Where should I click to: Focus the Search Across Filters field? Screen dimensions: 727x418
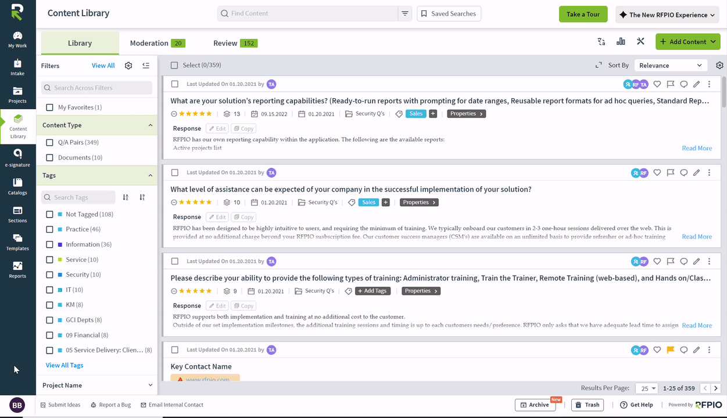97,88
